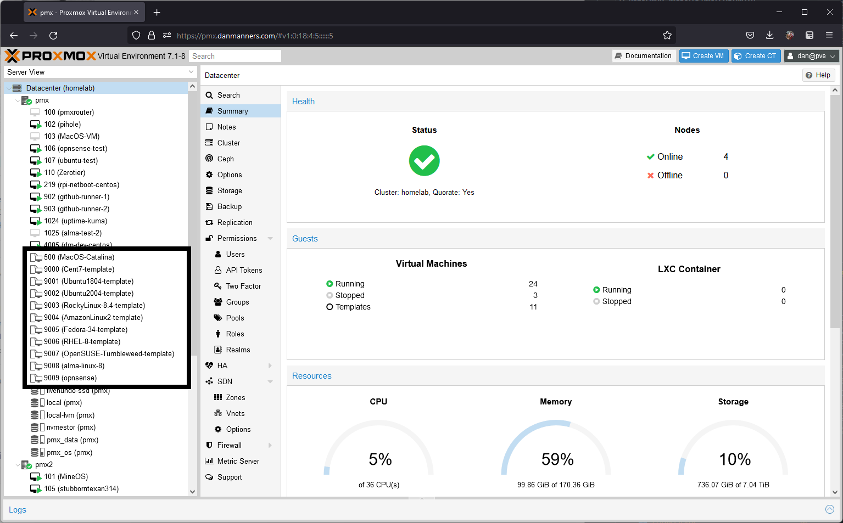
Task: Open the Users menu item
Action: point(241,254)
